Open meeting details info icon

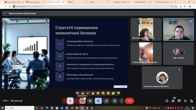click(167, 101)
